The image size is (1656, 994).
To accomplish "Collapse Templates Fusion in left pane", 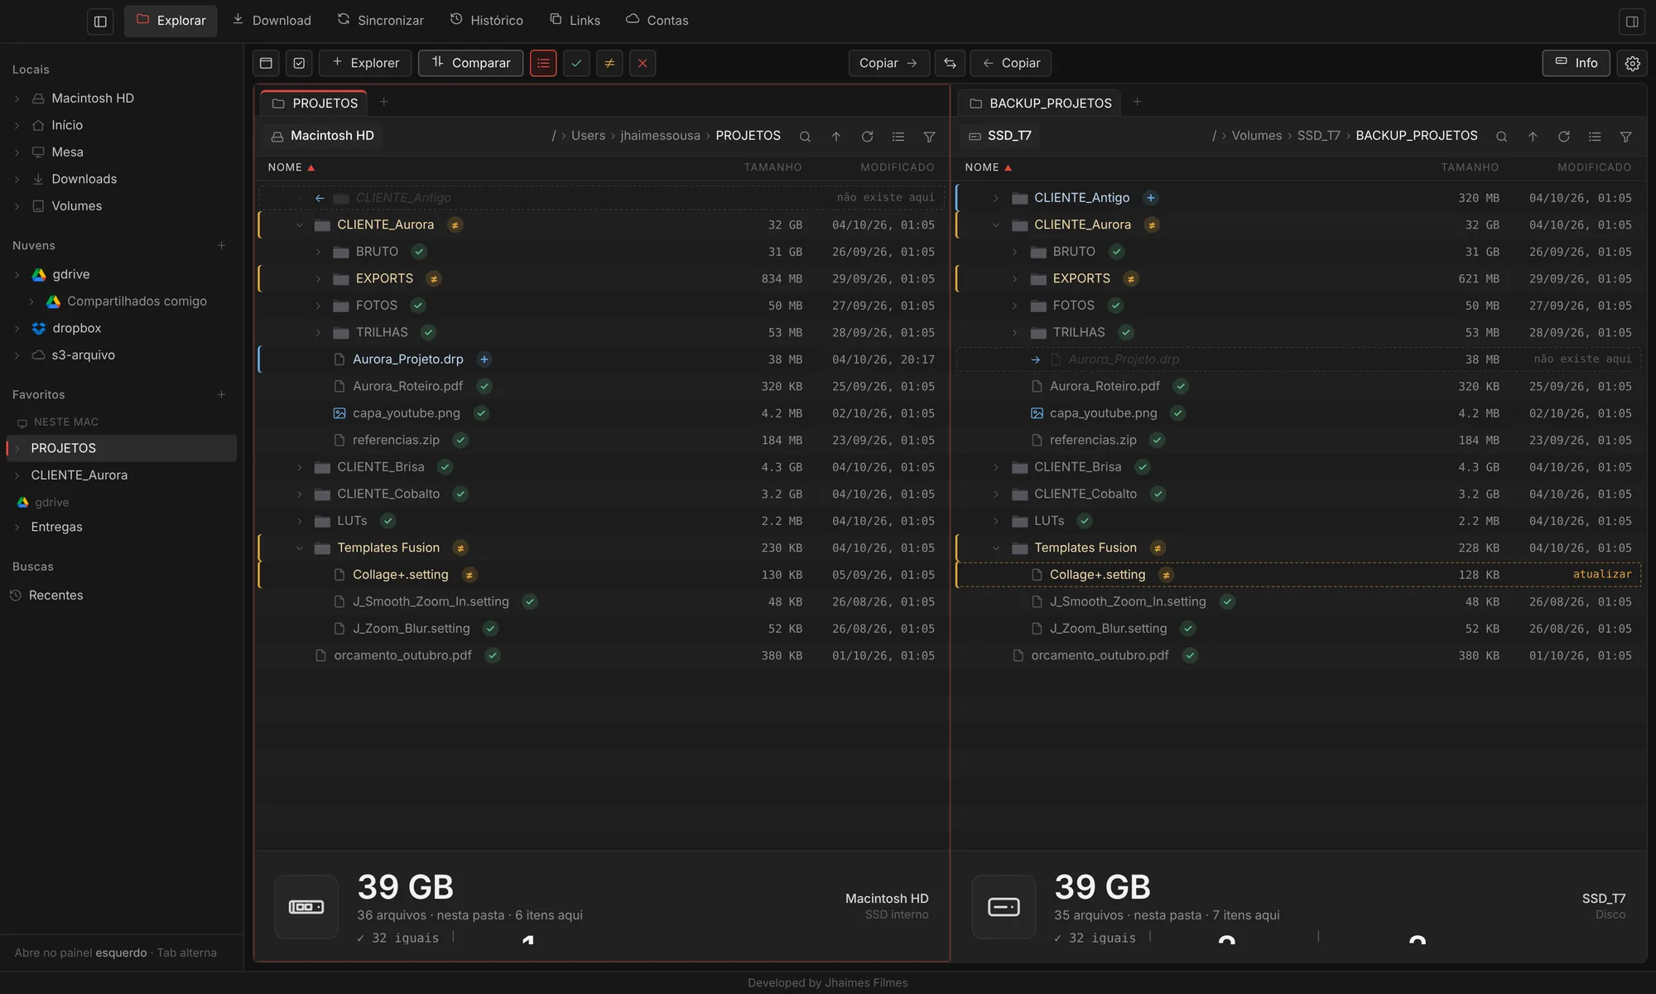I will [x=300, y=548].
